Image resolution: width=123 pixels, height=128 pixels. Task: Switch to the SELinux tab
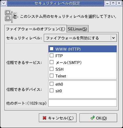(77, 29)
